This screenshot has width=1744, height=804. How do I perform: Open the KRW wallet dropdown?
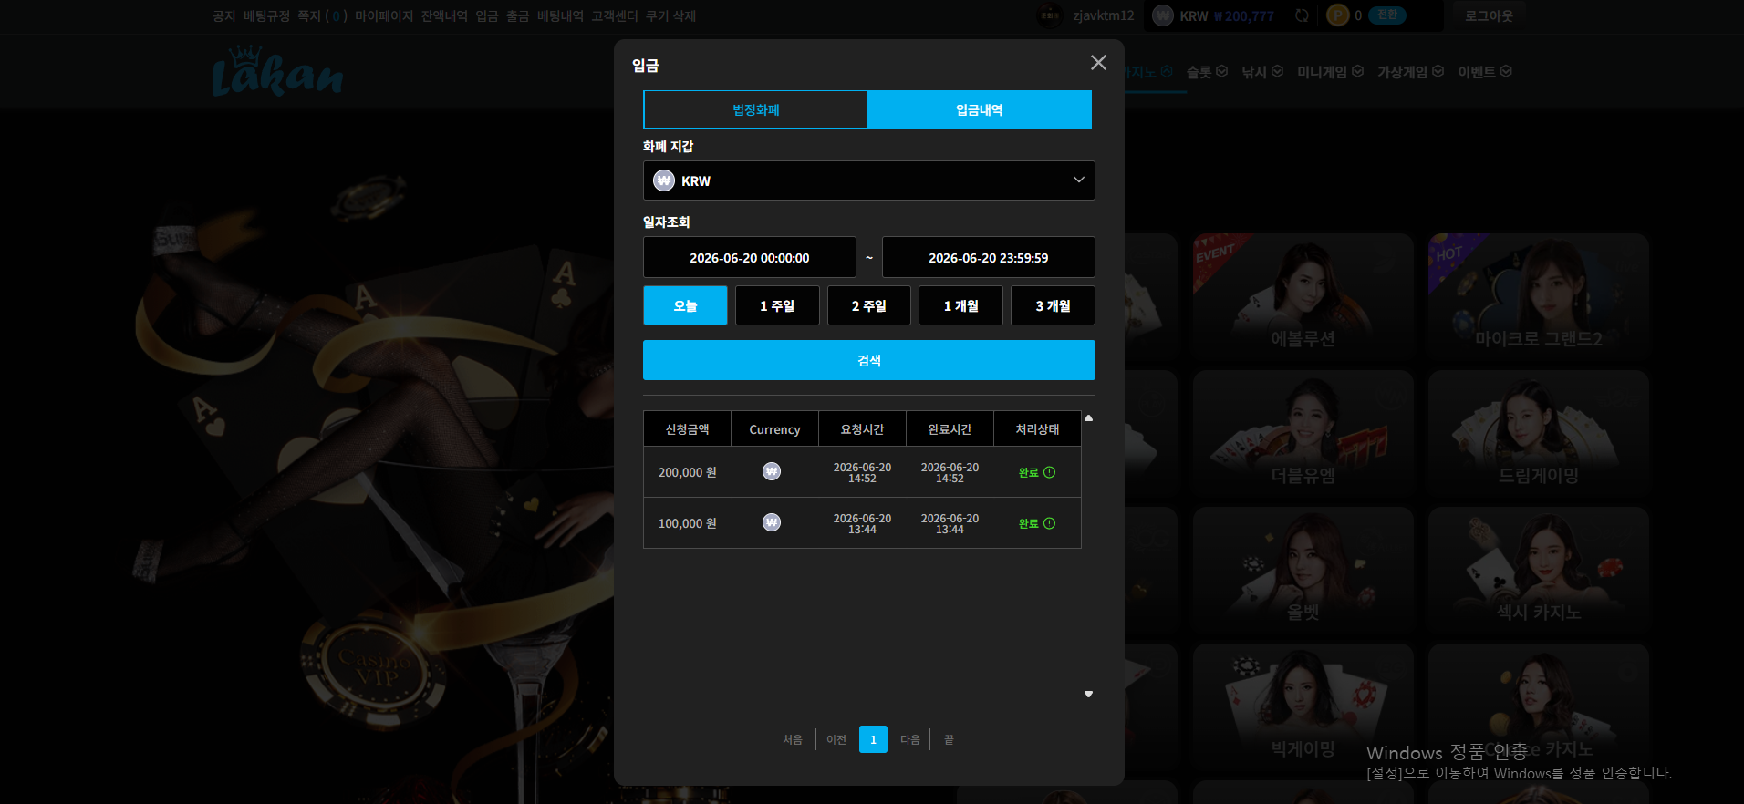pyautogui.click(x=868, y=180)
